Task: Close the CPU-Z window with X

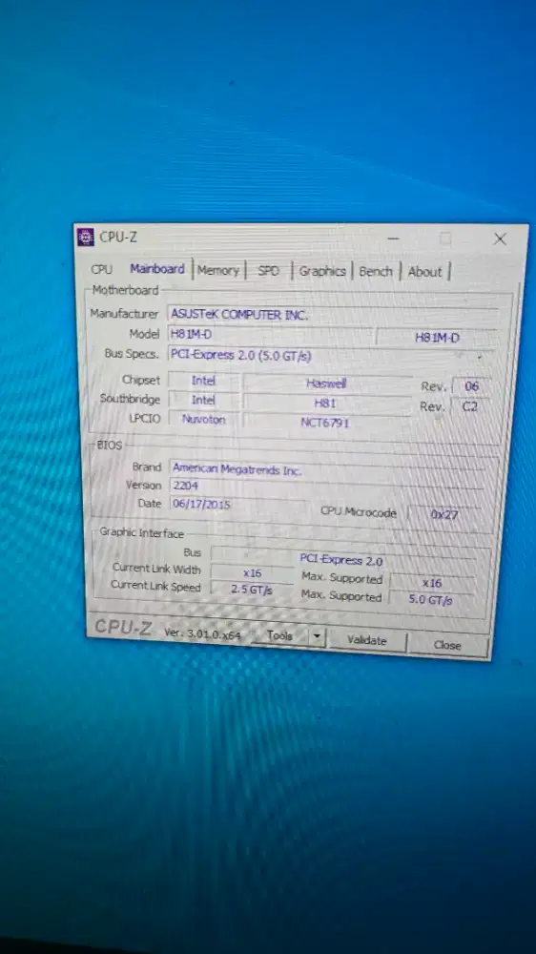Action: [x=500, y=239]
